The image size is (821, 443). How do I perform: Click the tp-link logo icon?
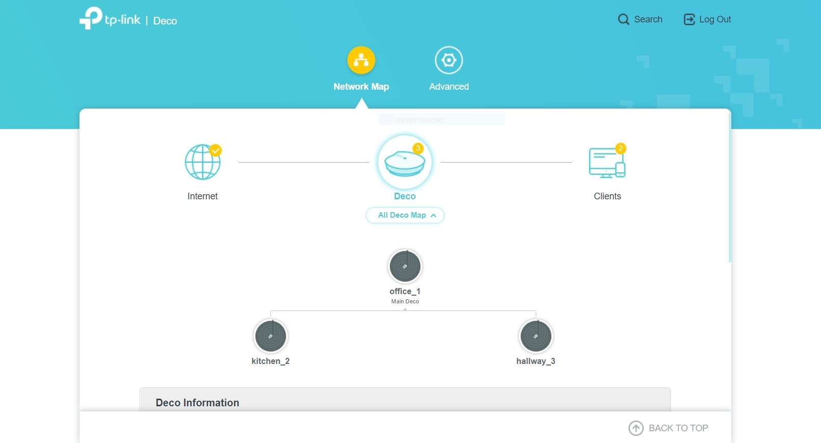91,18
